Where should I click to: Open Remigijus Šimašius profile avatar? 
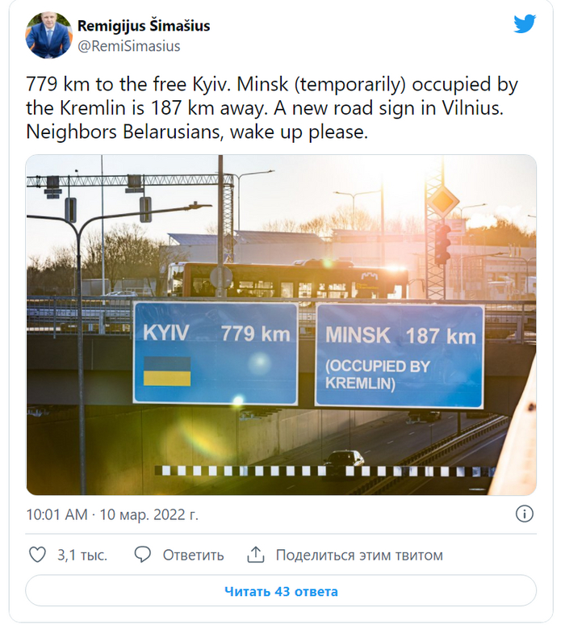49,36
